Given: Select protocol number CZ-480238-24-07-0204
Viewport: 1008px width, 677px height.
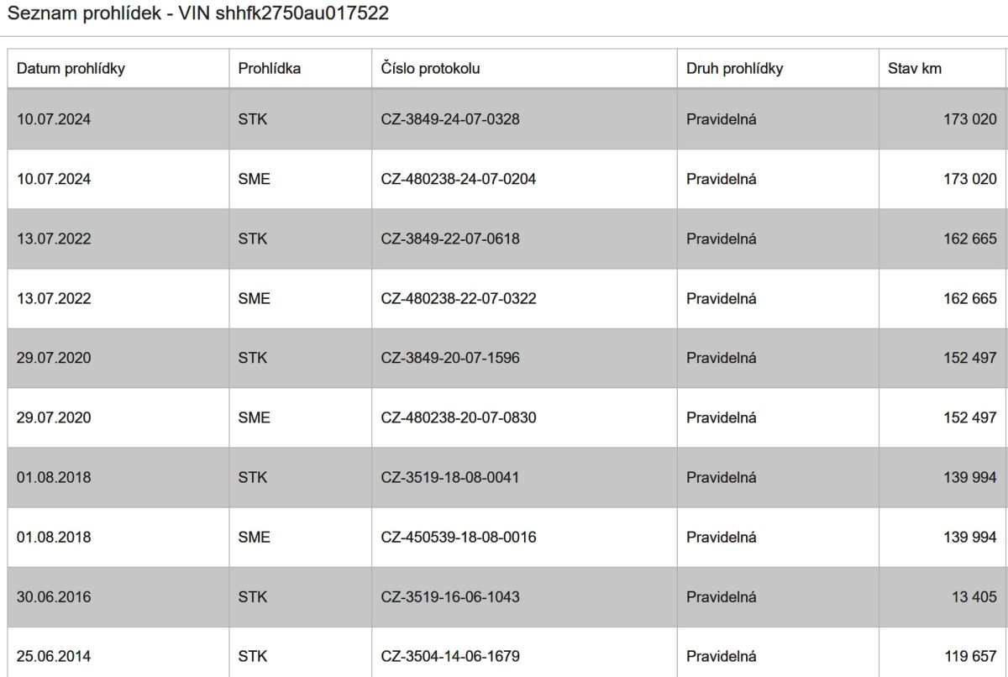Looking at the screenshot, I should pyautogui.click(x=459, y=179).
